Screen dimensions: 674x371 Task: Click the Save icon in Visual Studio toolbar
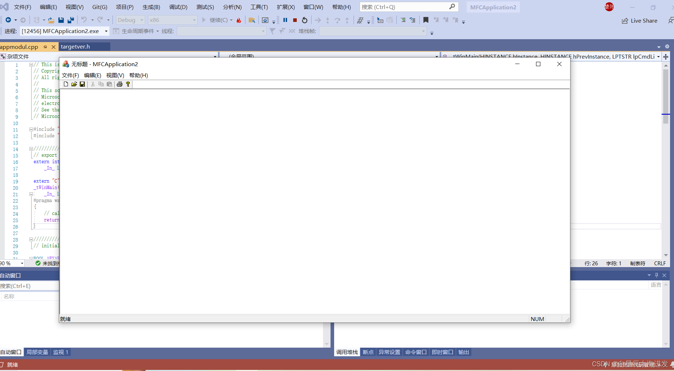[61, 20]
